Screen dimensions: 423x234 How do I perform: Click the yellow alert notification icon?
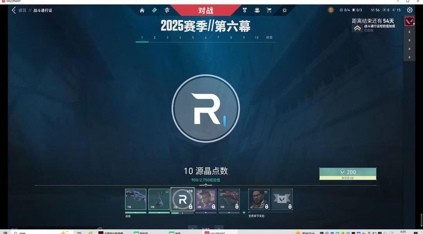pyautogui.click(x=331, y=10)
